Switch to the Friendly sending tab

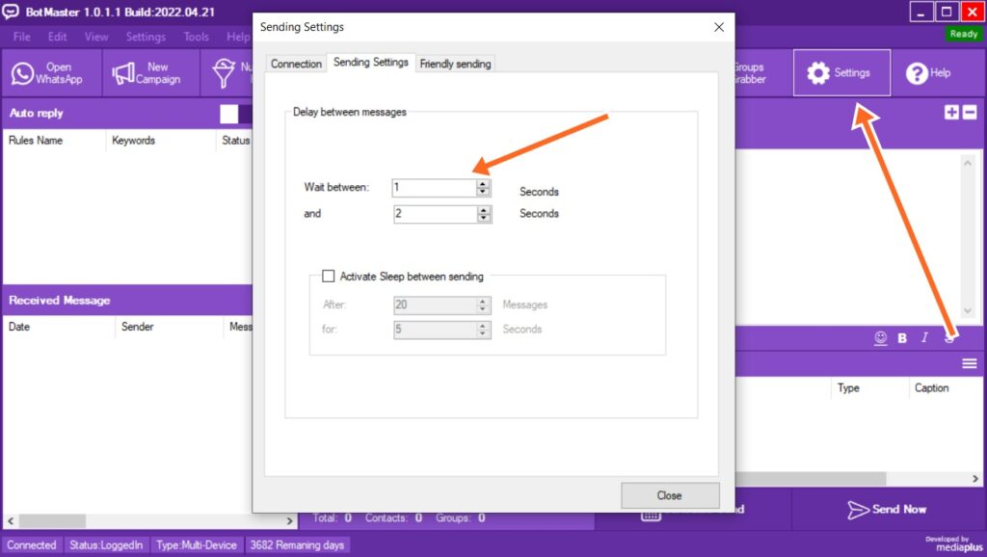456,64
